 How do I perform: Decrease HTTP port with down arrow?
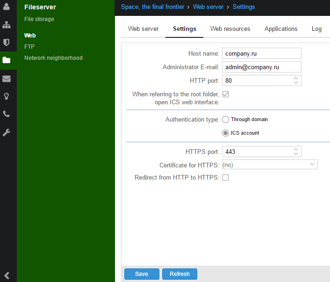[296, 83]
